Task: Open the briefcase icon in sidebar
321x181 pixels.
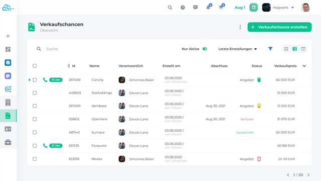Action: (8, 142)
